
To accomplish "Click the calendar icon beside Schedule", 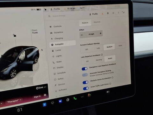I will pyautogui.click(x=55, y=74).
